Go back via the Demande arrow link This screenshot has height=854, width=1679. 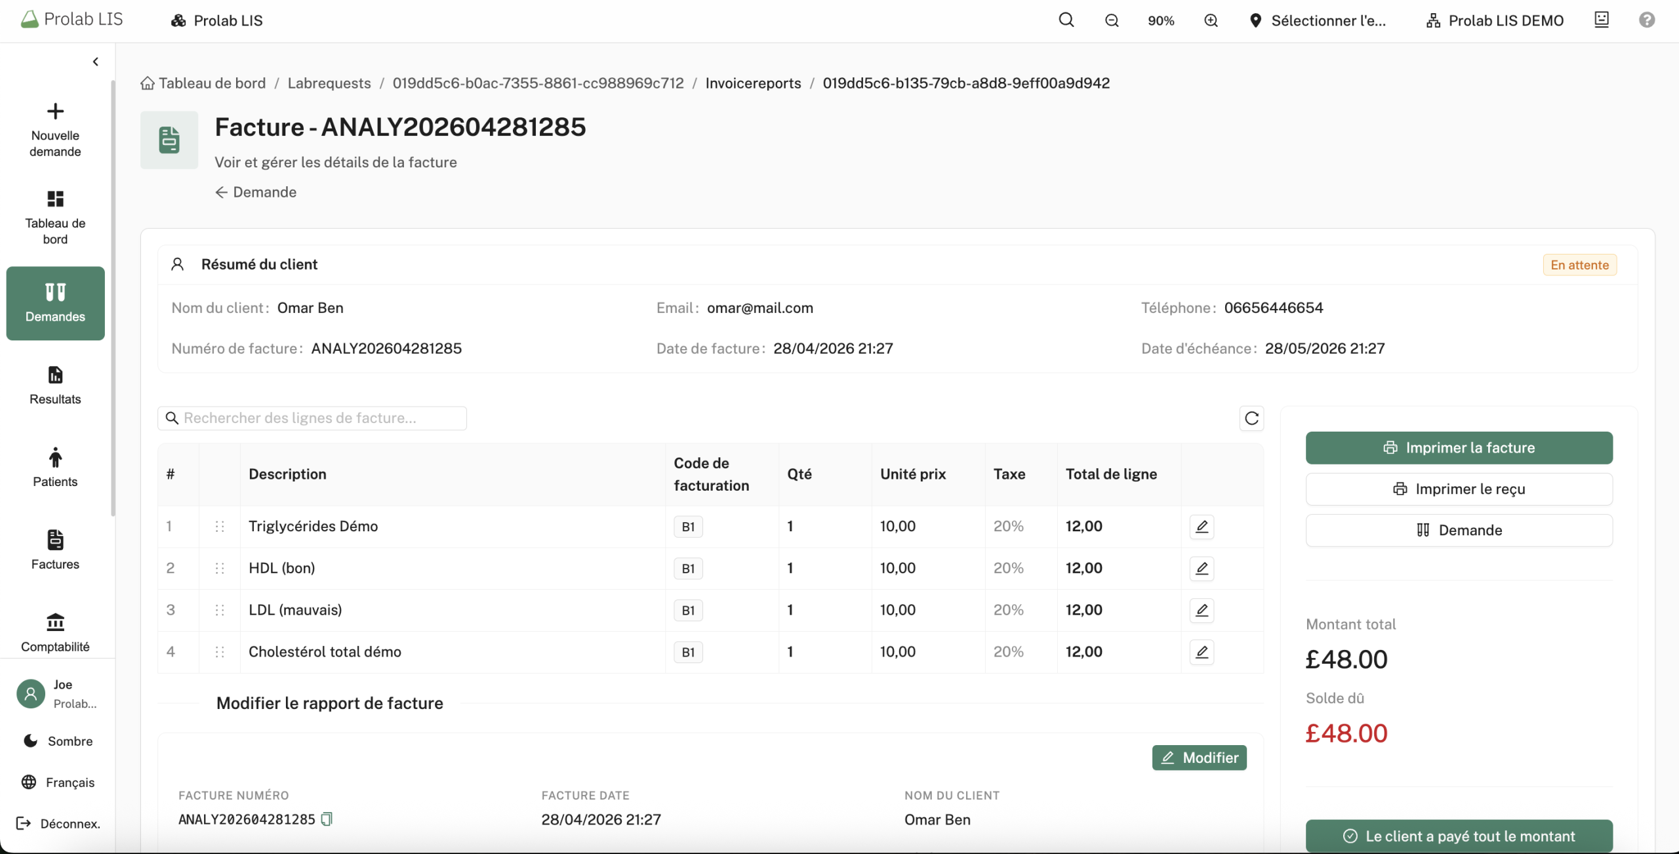[x=256, y=192]
